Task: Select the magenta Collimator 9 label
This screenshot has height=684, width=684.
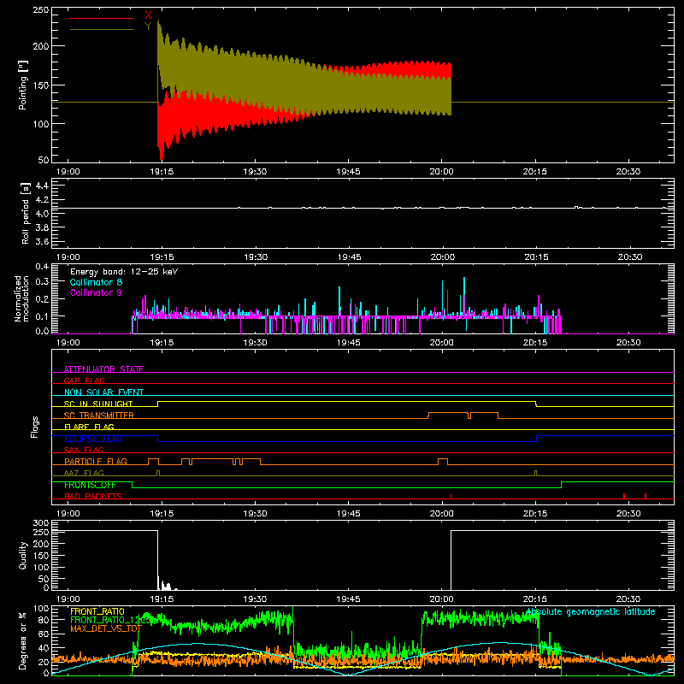Action: pyautogui.click(x=96, y=292)
